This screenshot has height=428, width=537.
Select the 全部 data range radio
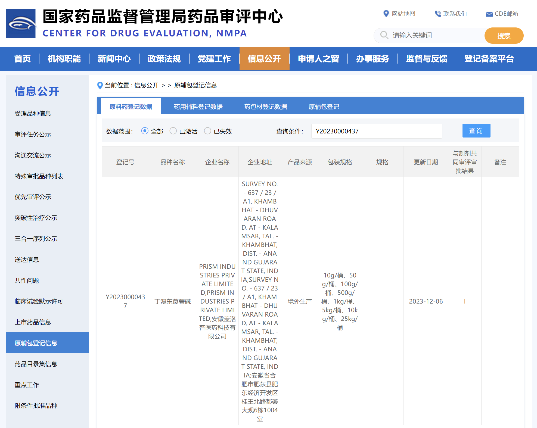tap(145, 131)
